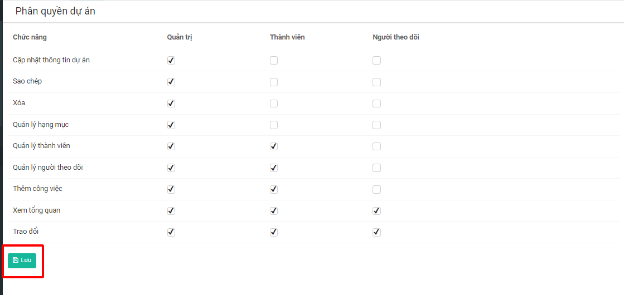Check Người theo dõi for Quản lý người theo dõi
Screen dimensions: 624x295
tap(377, 168)
